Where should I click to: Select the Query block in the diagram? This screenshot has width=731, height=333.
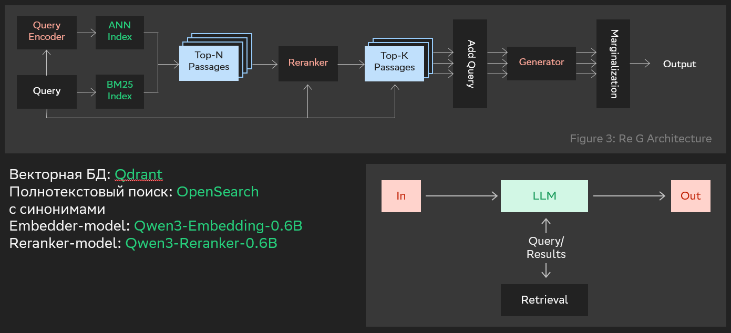point(47,91)
